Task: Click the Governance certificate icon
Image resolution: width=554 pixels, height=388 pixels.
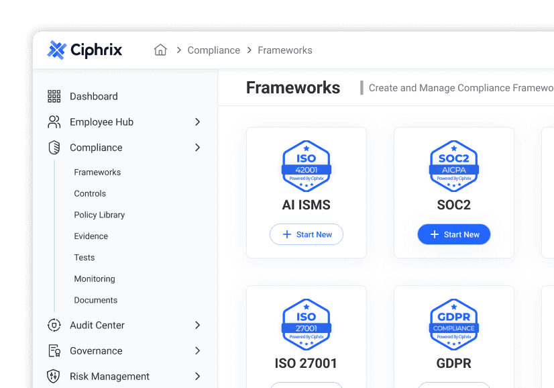Action: 54,351
